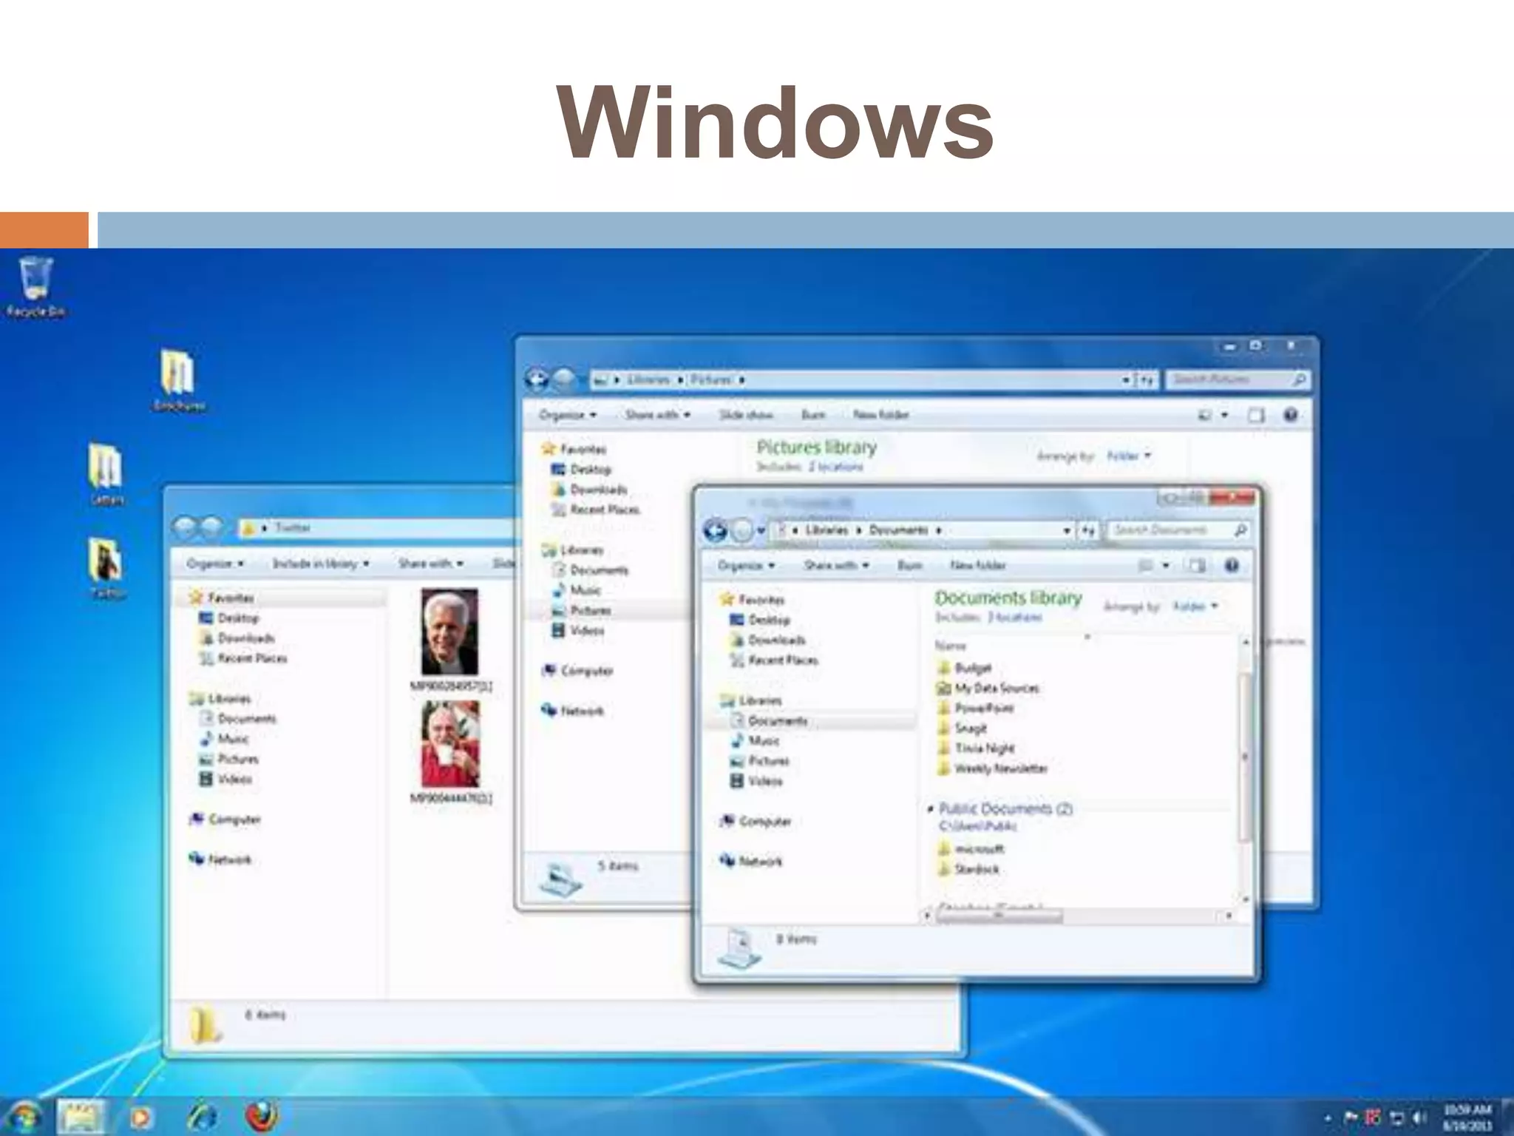This screenshot has height=1136, width=1514.
Task: Click New folder in the Documents window
Action: click(x=977, y=566)
